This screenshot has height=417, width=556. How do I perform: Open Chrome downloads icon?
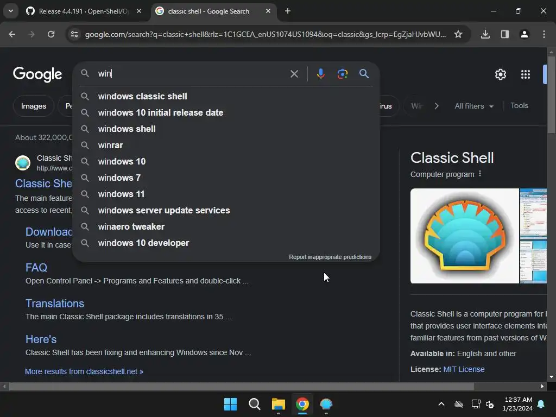pos(485,34)
